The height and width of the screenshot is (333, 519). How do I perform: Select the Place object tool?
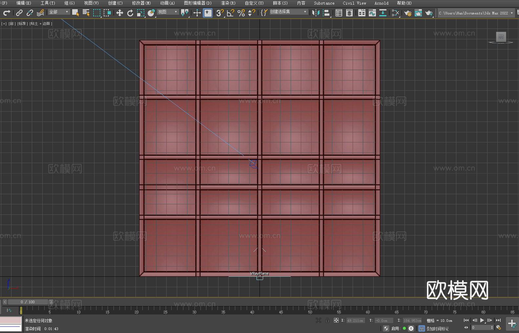[151, 13]
